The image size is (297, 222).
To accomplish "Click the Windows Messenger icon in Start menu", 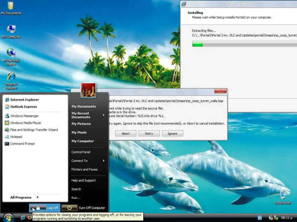I will pyautogui.click(x=7, y=116).
